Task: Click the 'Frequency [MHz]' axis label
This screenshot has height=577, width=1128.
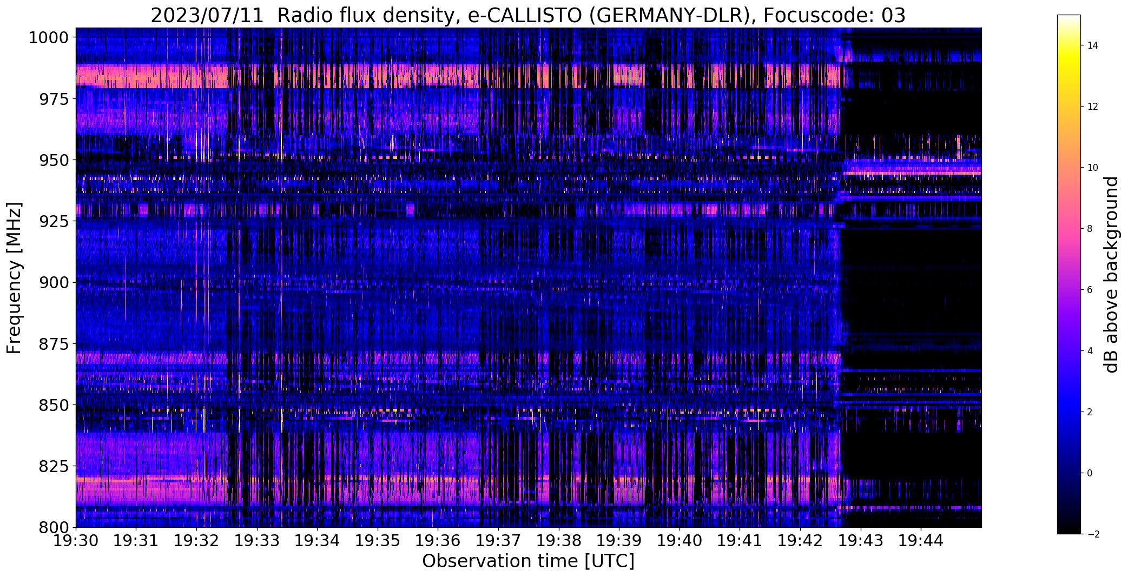Action: pos(14,278)
